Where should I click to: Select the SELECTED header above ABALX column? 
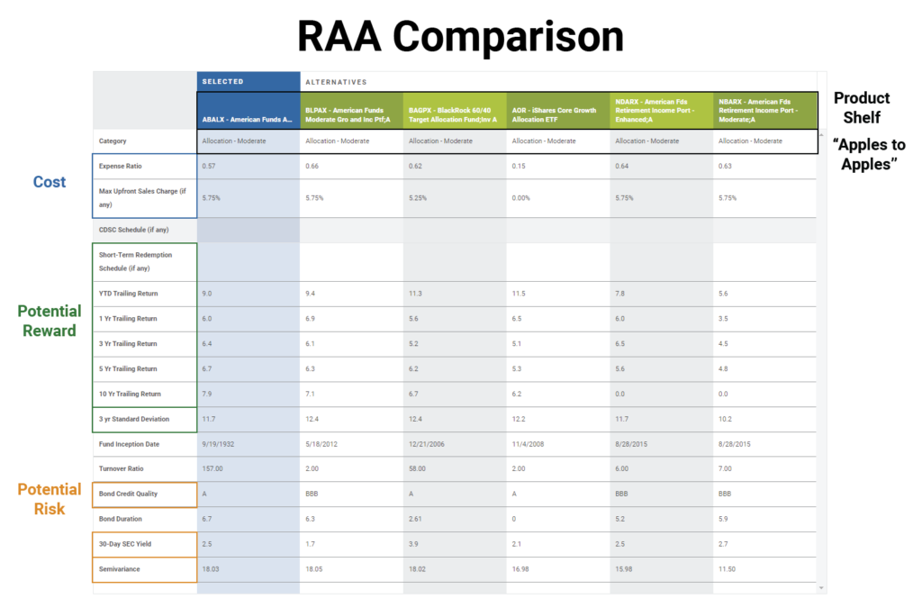click(224, 80)
